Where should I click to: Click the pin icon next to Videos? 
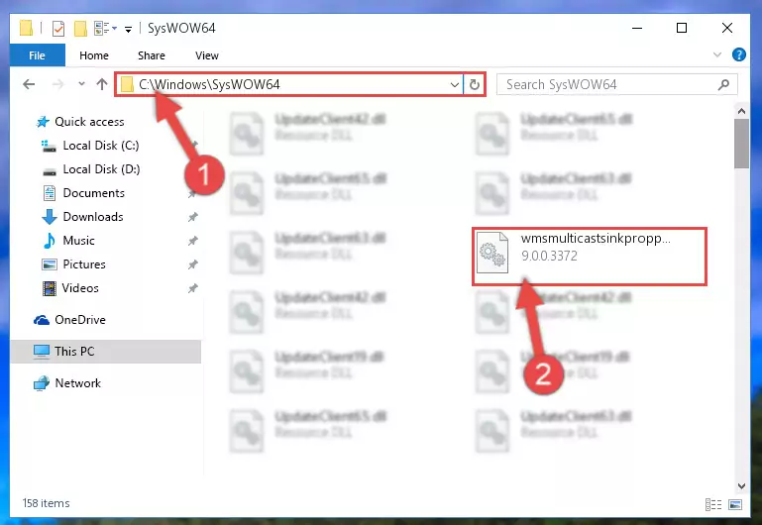click(x=193, y=288)
